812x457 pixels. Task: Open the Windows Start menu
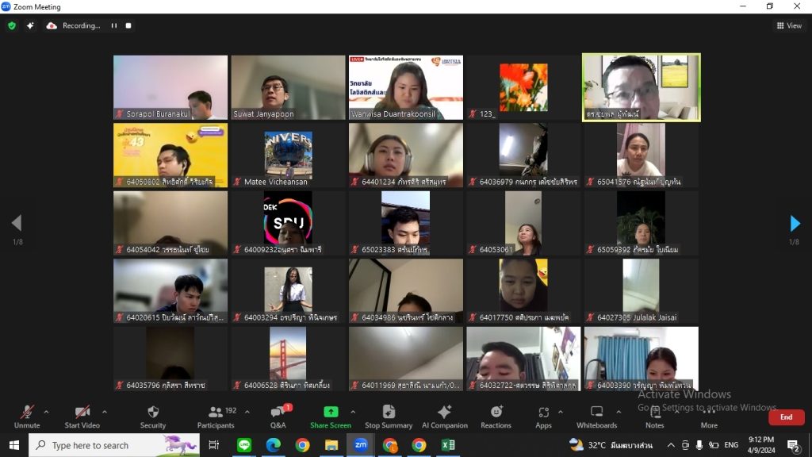pos(14,445)
